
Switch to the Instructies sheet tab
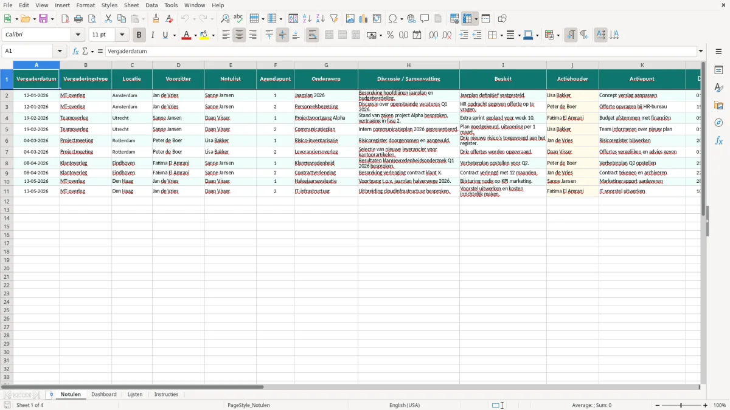pyautogui.click(x=166, y=394)
